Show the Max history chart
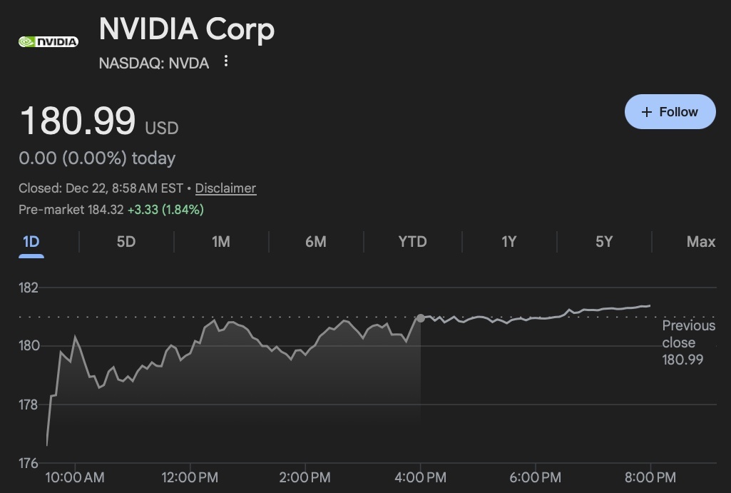 [700, 242]
